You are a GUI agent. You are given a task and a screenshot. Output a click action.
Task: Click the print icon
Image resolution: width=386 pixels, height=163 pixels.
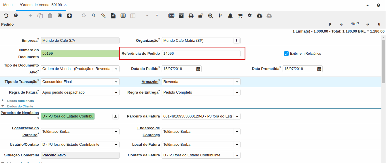pos(191,16)
